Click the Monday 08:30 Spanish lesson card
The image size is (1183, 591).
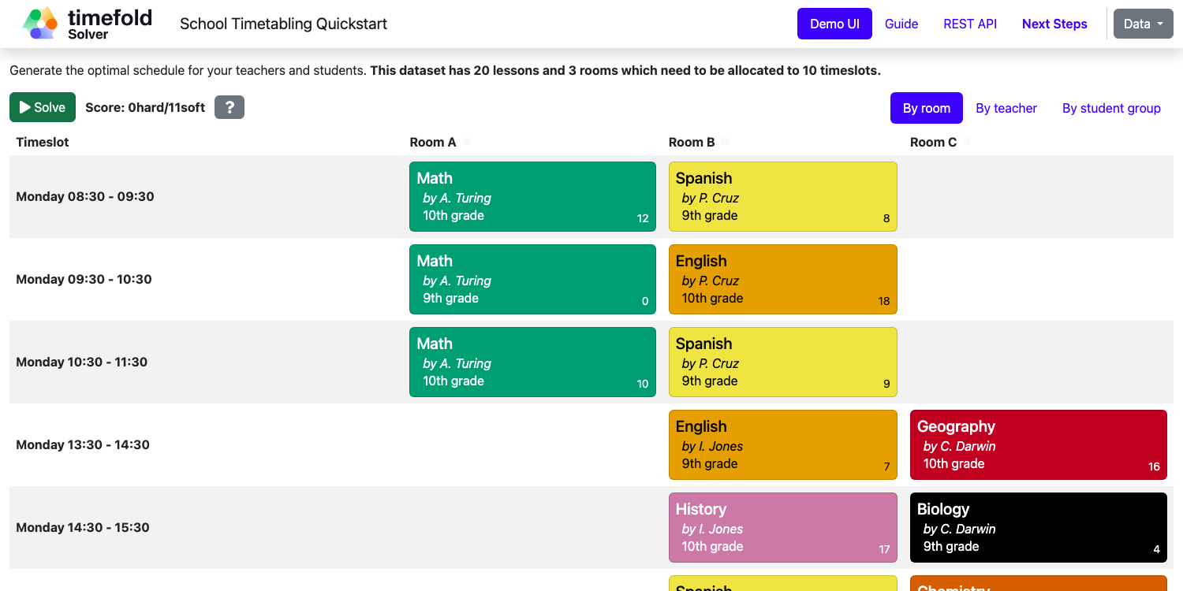pyautogui.click(x=782, y=196)
